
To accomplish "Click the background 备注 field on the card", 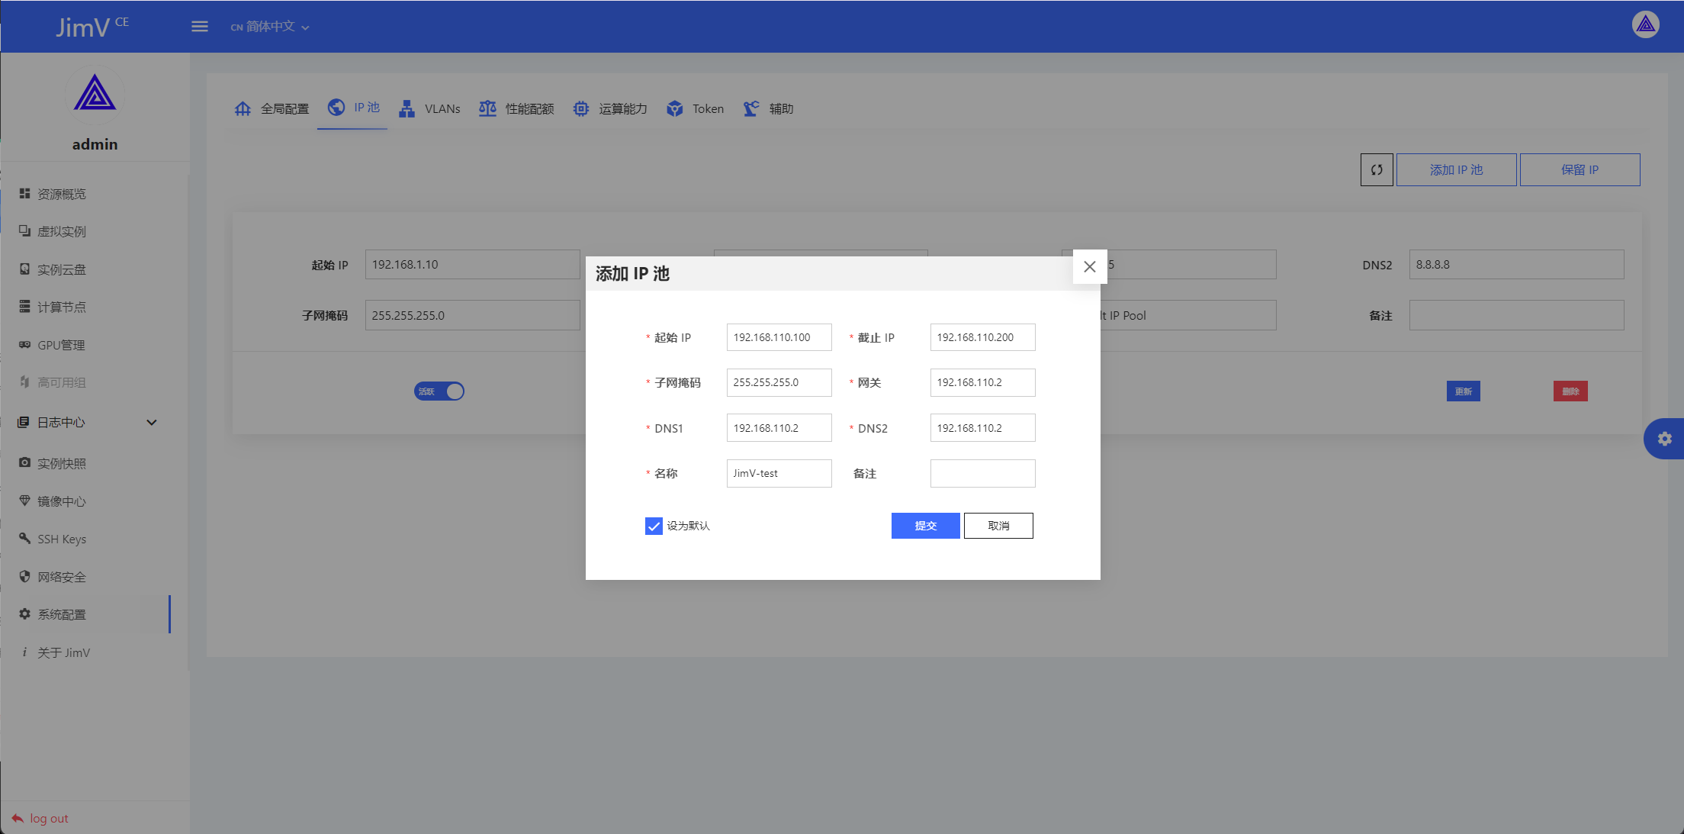I will click(1516, 315).
